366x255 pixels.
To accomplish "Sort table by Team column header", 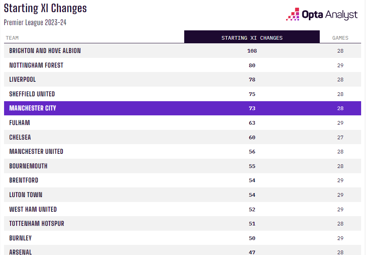I will point(12,38).
